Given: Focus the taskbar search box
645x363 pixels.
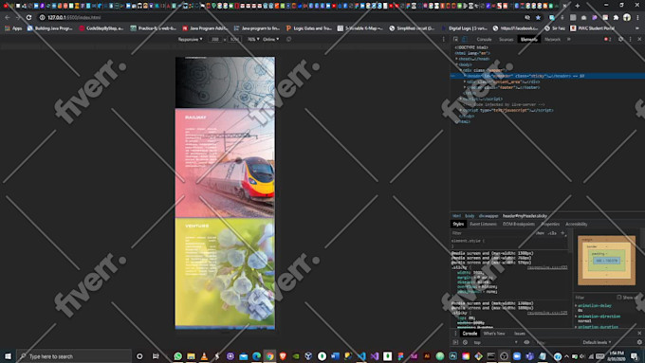Looking at the screenshot, I should click(x=74, y=356).
